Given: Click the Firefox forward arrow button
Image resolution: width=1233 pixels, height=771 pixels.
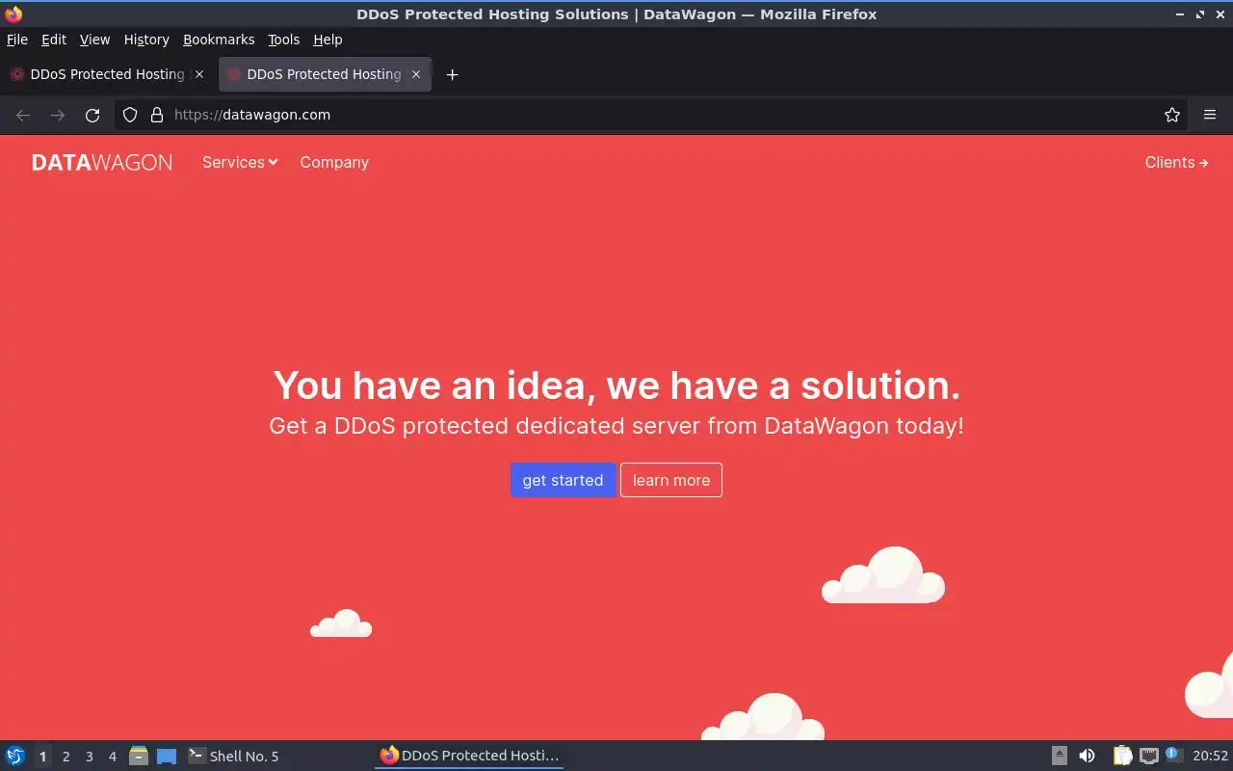Looking at the screenshot, I should tap(58, 115).
